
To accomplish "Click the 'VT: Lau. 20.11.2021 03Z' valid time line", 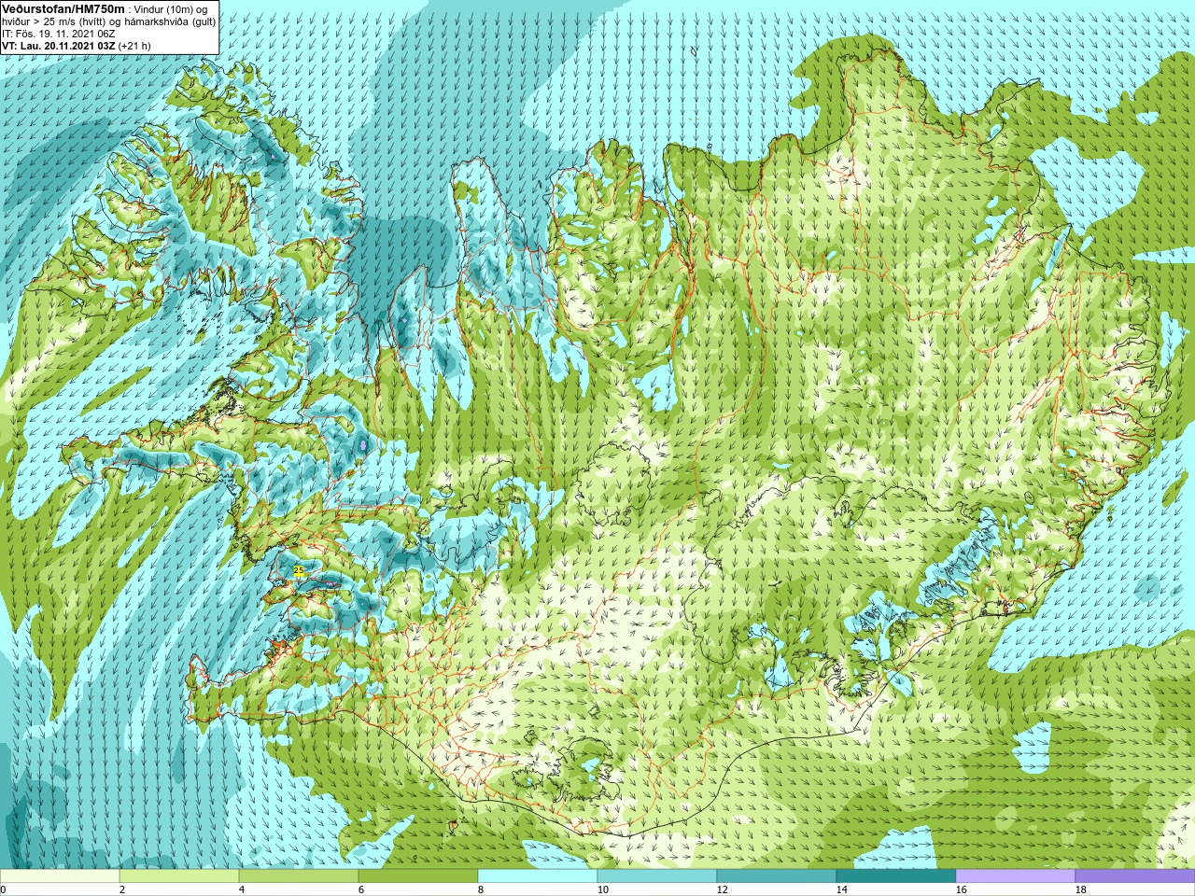I will (x=58, y=46).
